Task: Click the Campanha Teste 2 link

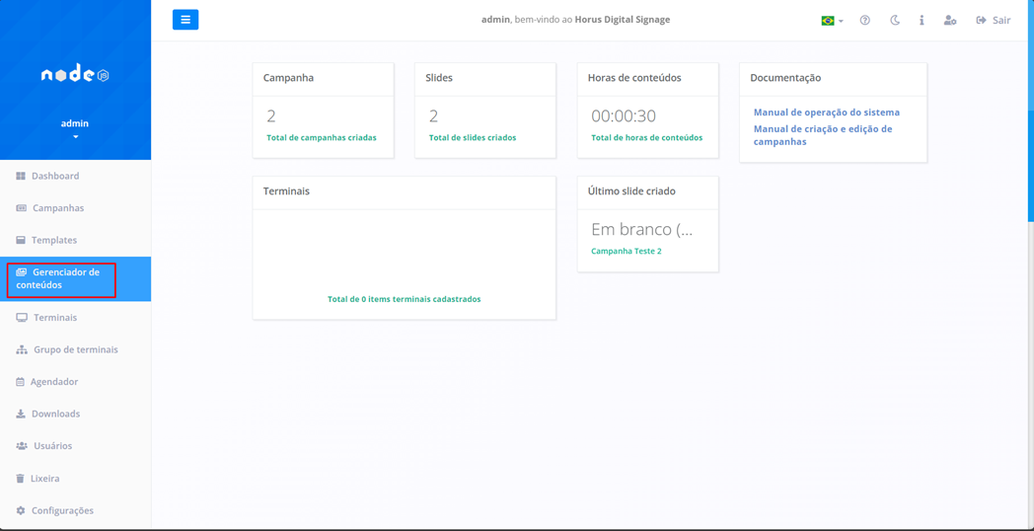Action: [x=626, y=251]
